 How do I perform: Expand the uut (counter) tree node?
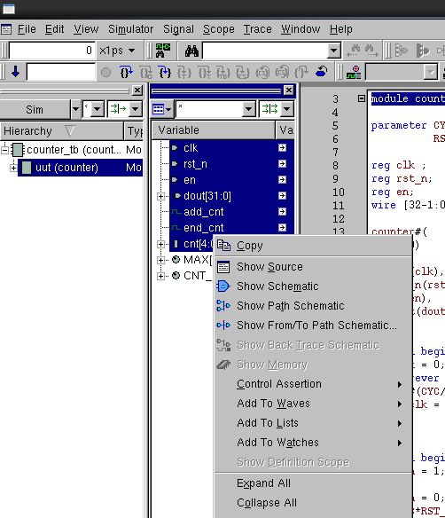tap(13, 169)
